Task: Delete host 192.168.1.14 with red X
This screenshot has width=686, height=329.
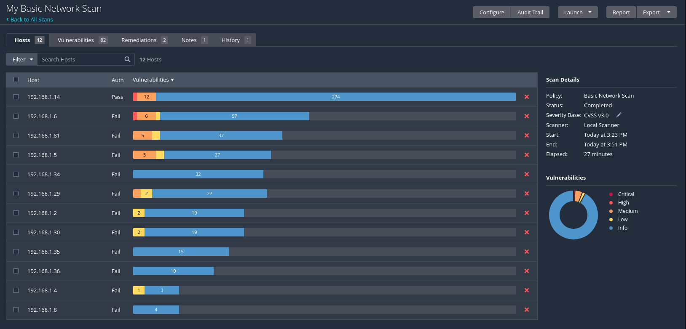Action: point(526,97)
